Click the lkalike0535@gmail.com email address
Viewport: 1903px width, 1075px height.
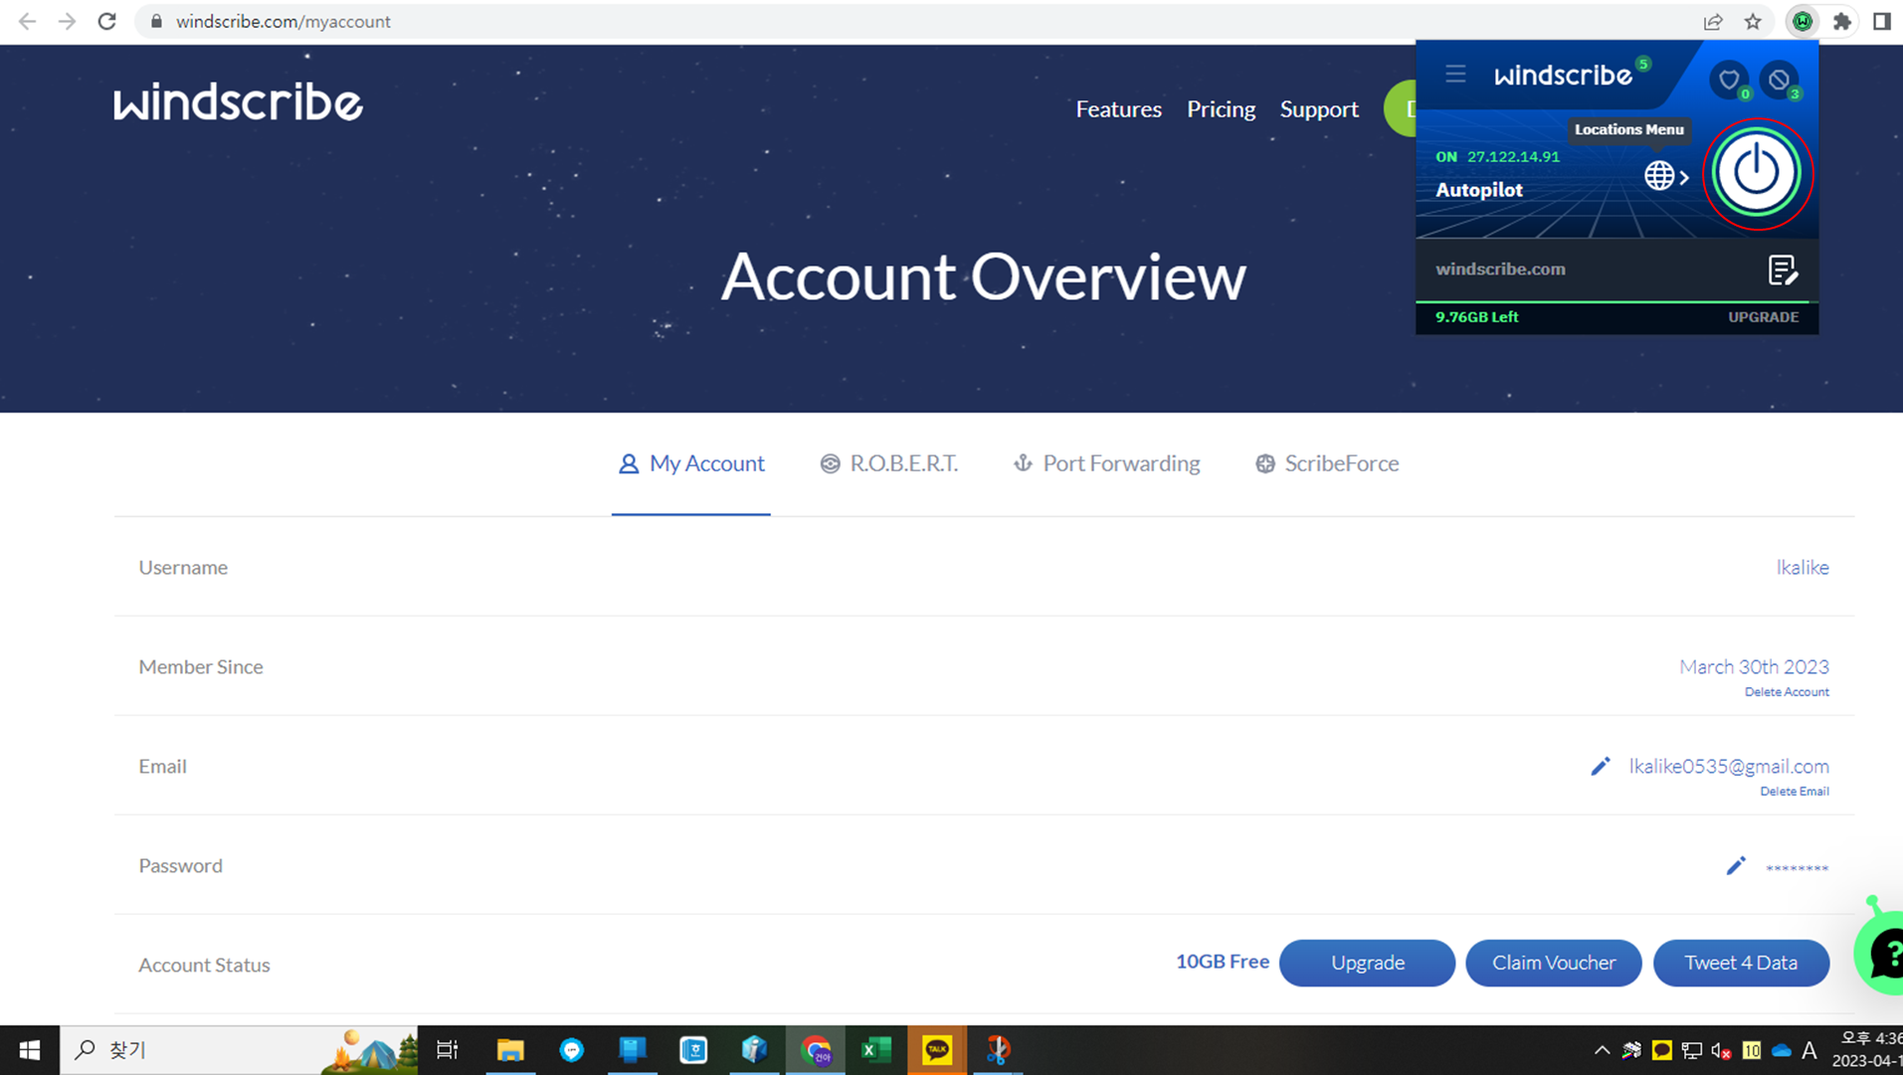1729,766
